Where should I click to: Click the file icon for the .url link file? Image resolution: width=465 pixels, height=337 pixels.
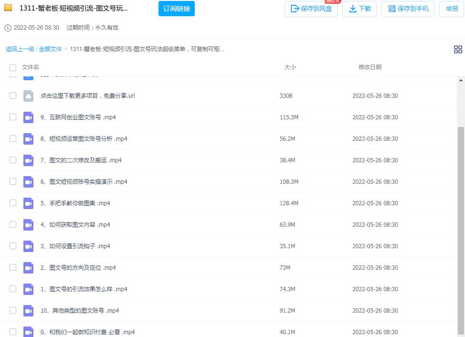[x=28, y=96]
